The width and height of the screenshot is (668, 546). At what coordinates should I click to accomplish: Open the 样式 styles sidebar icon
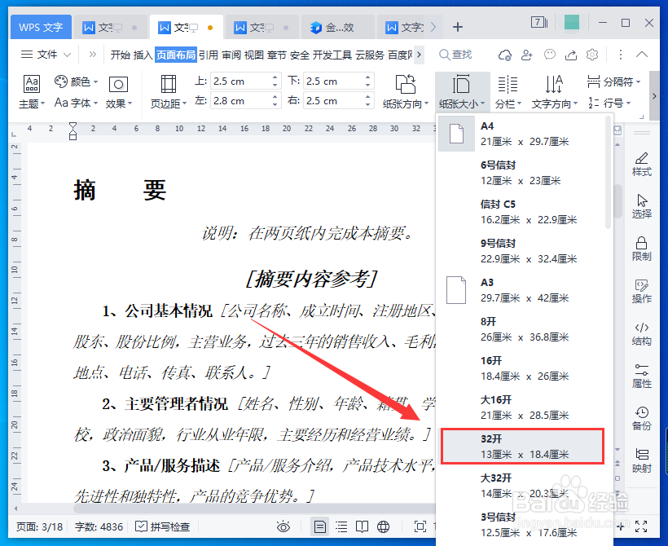click(x=642, y=165)
